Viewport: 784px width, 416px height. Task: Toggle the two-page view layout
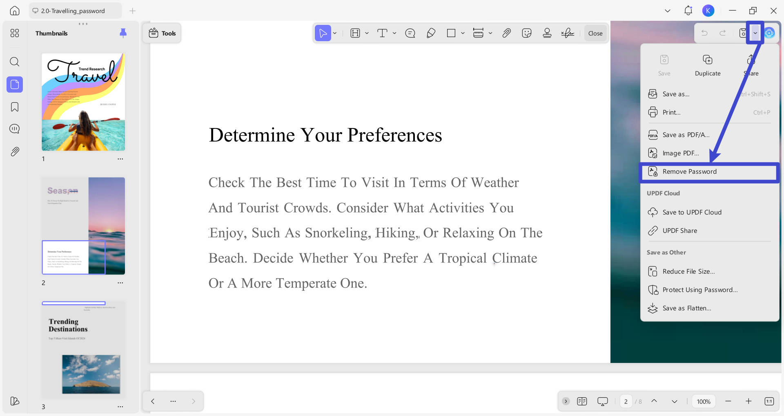tap(582, 401)
